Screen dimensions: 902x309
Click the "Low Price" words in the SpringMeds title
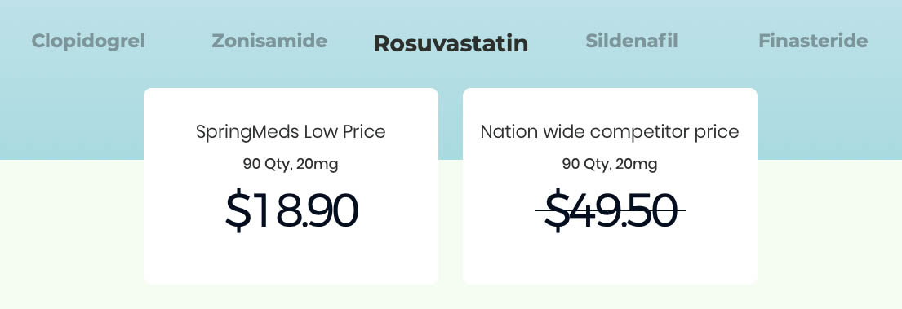(345, 131)
